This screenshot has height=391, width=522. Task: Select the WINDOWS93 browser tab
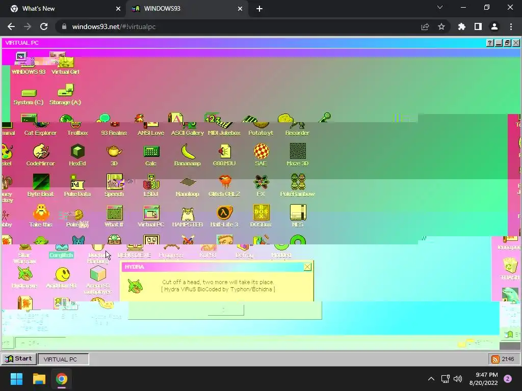click(x=187, y=9)
